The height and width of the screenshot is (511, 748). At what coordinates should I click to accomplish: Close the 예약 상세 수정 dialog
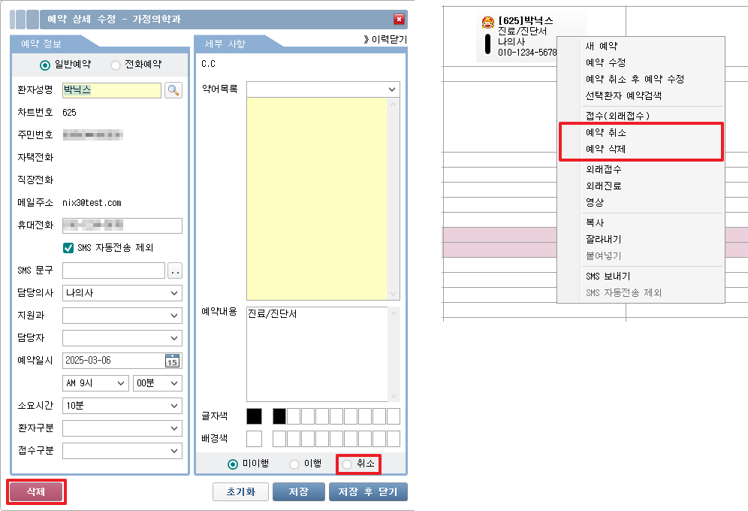point(399,20)
